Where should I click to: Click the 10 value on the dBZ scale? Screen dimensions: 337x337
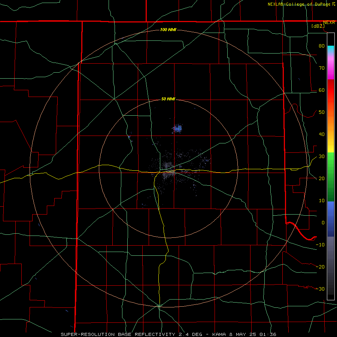coord(322,201)
